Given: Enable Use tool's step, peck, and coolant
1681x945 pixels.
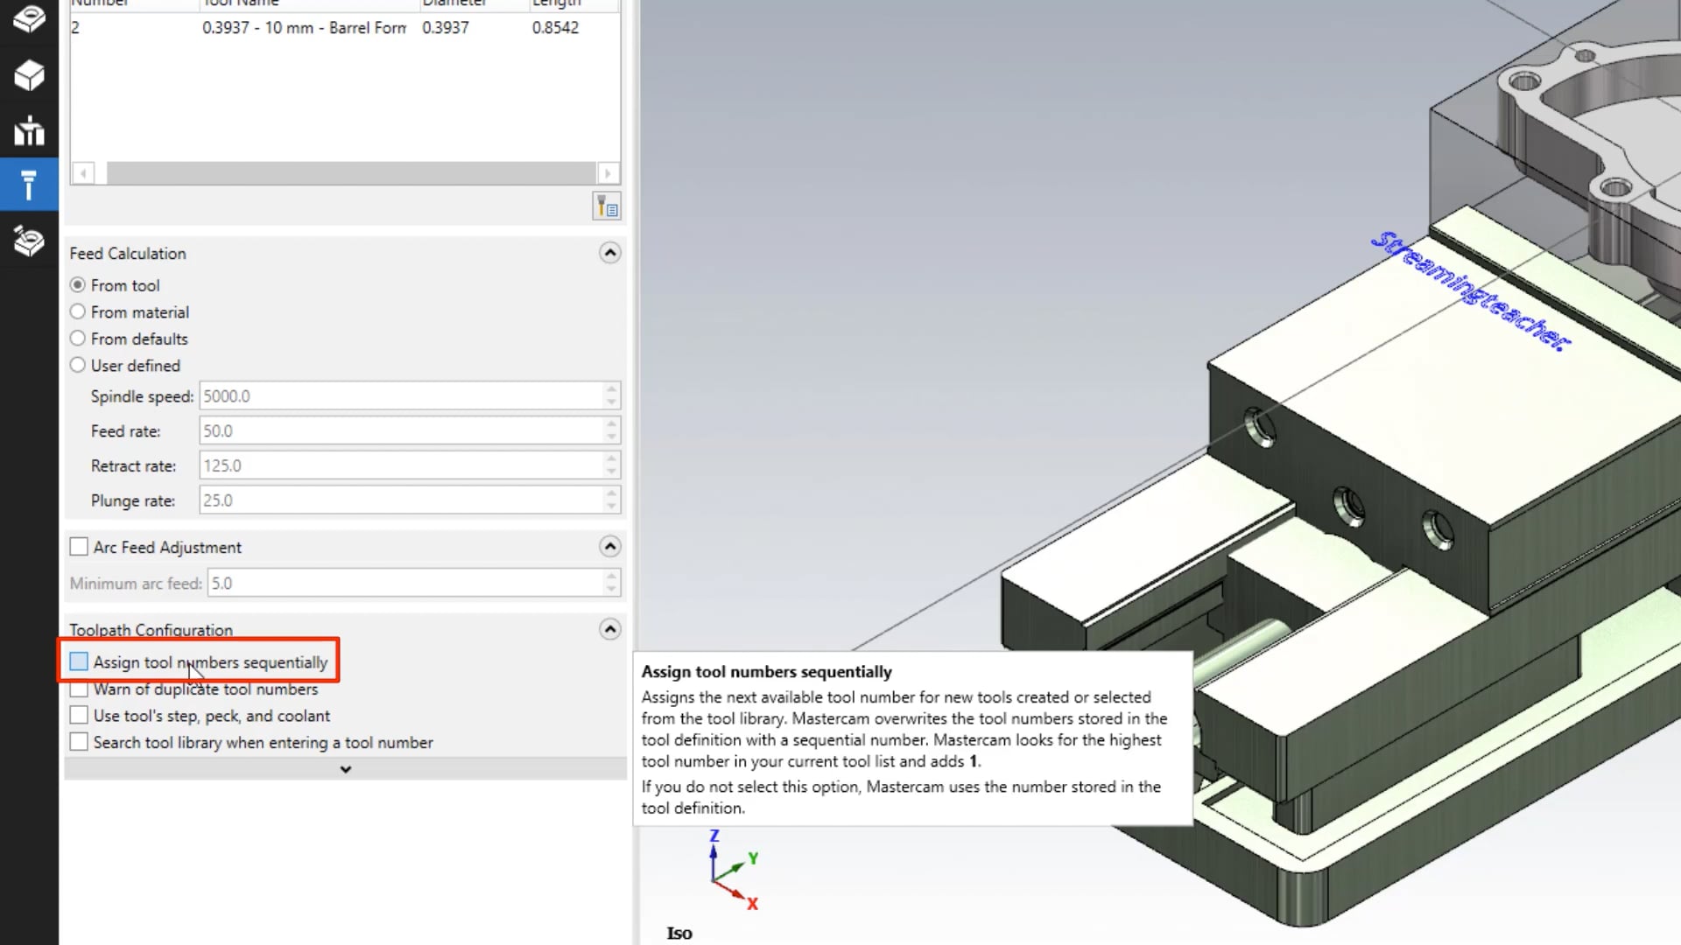Looking at the screenshot, I should point(79,716).
